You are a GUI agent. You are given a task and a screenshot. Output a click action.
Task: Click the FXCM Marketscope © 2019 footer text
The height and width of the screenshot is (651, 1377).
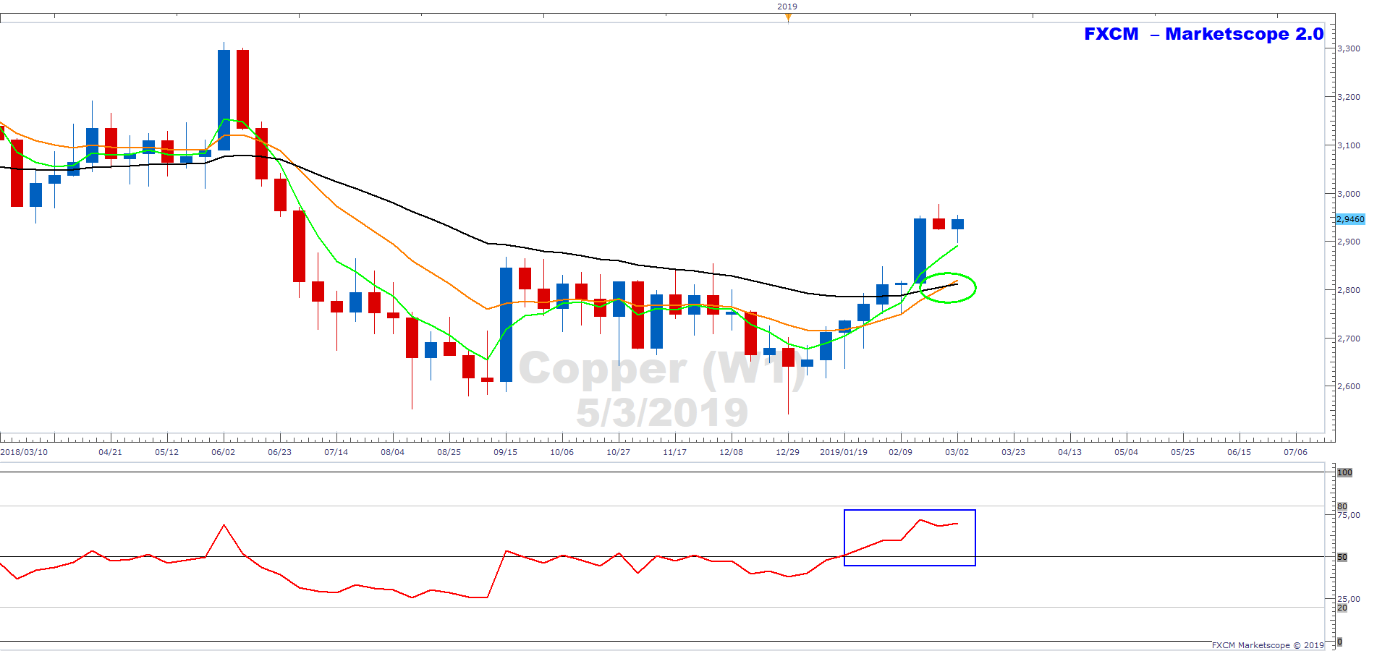(x=1268, y=645)
